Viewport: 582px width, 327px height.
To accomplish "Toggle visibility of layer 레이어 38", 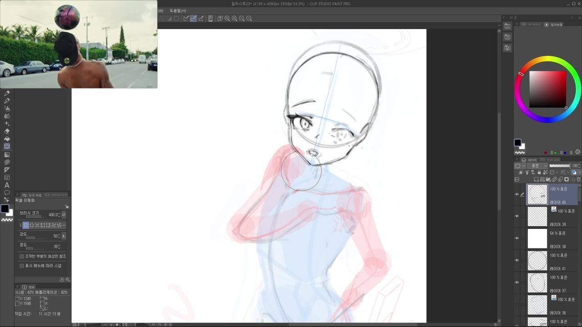I will click(x=517, y=238).
